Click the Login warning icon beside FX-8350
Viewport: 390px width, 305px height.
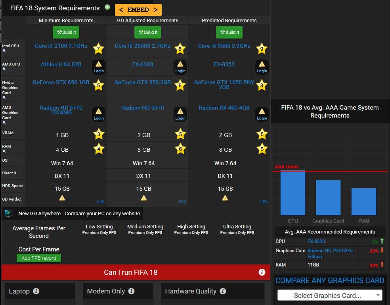[262, 67]
